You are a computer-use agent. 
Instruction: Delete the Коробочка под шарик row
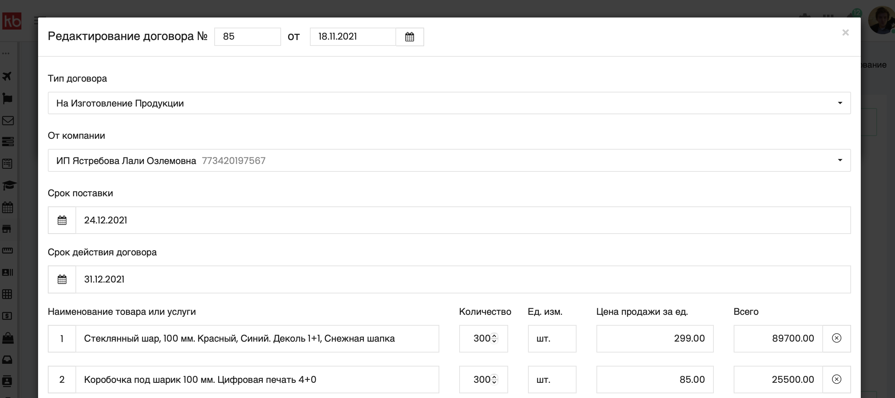[x=836, y=379]
